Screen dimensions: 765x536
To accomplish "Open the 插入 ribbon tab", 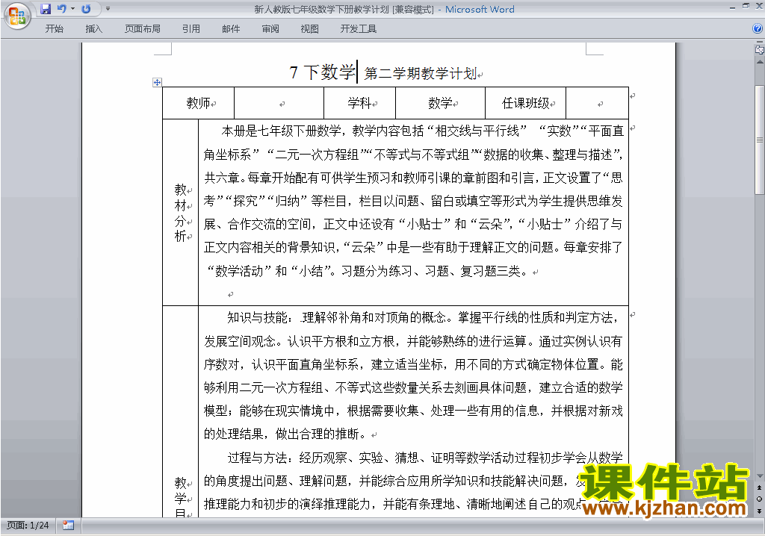I will tap(93, 29).
